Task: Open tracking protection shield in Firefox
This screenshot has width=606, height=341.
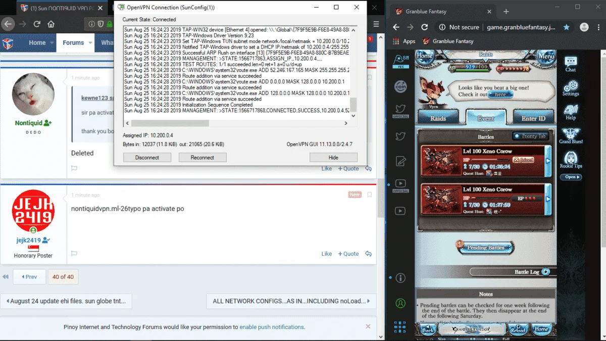Action: click(x=100, y=24)
